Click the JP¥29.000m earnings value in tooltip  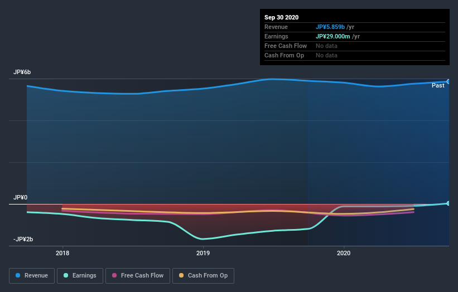[332, 36]
